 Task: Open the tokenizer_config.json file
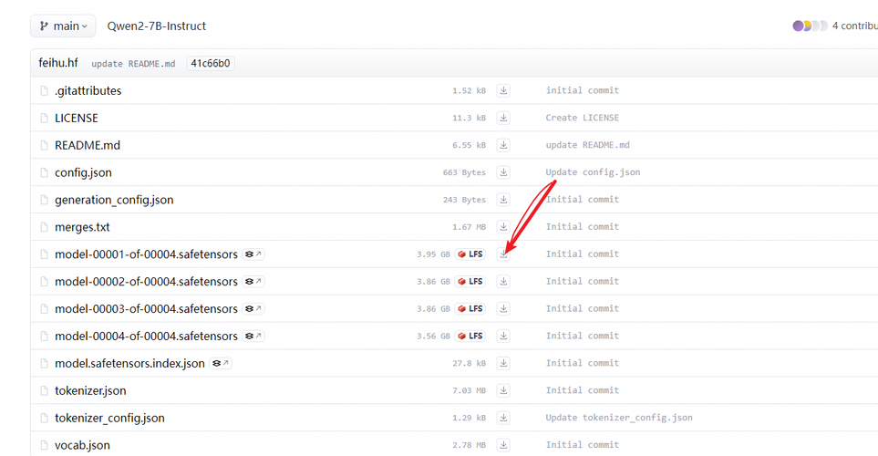tap(109, 418)
